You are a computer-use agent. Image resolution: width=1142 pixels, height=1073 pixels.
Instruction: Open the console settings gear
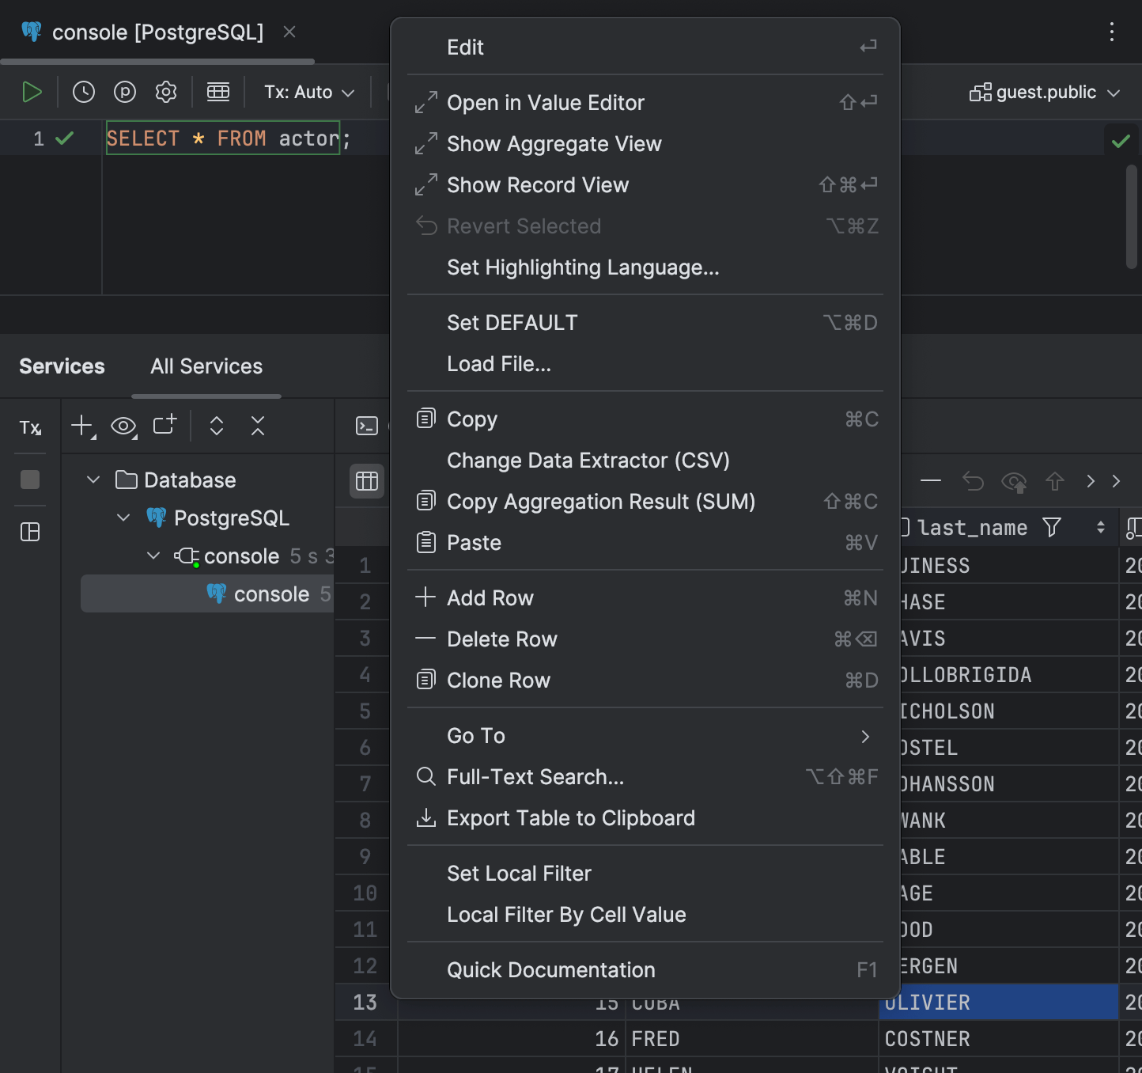(x=166, y=92)
